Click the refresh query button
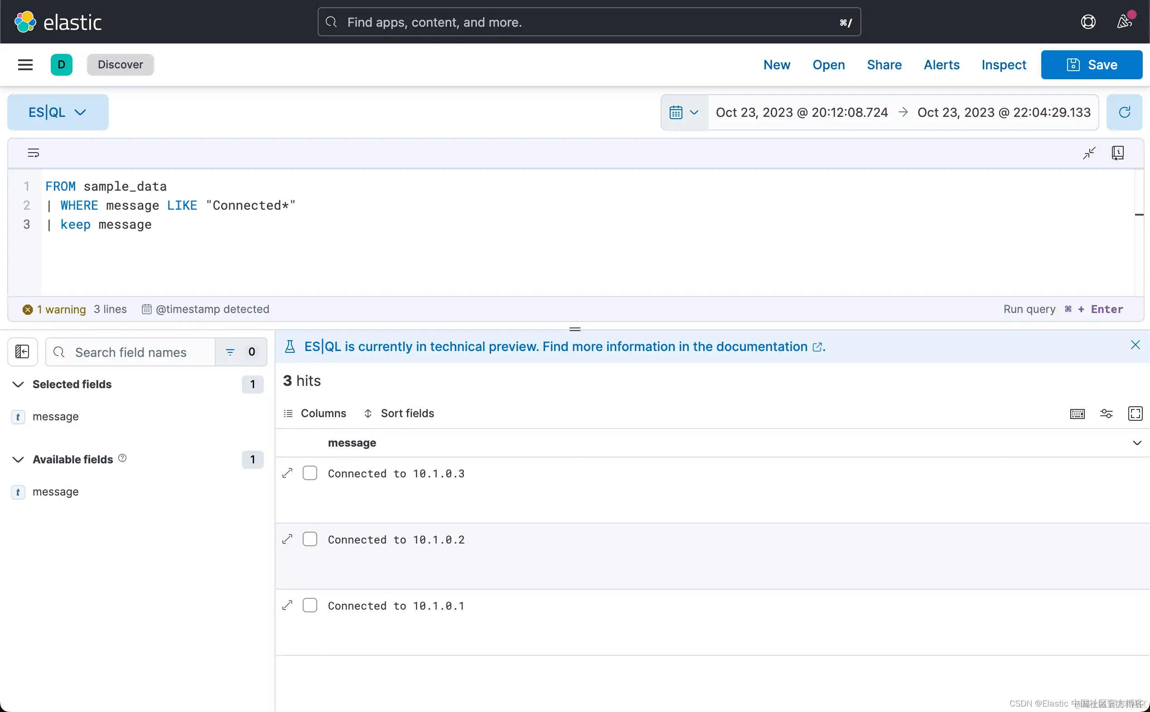1150x712 pixels. tap(1124, 112)
